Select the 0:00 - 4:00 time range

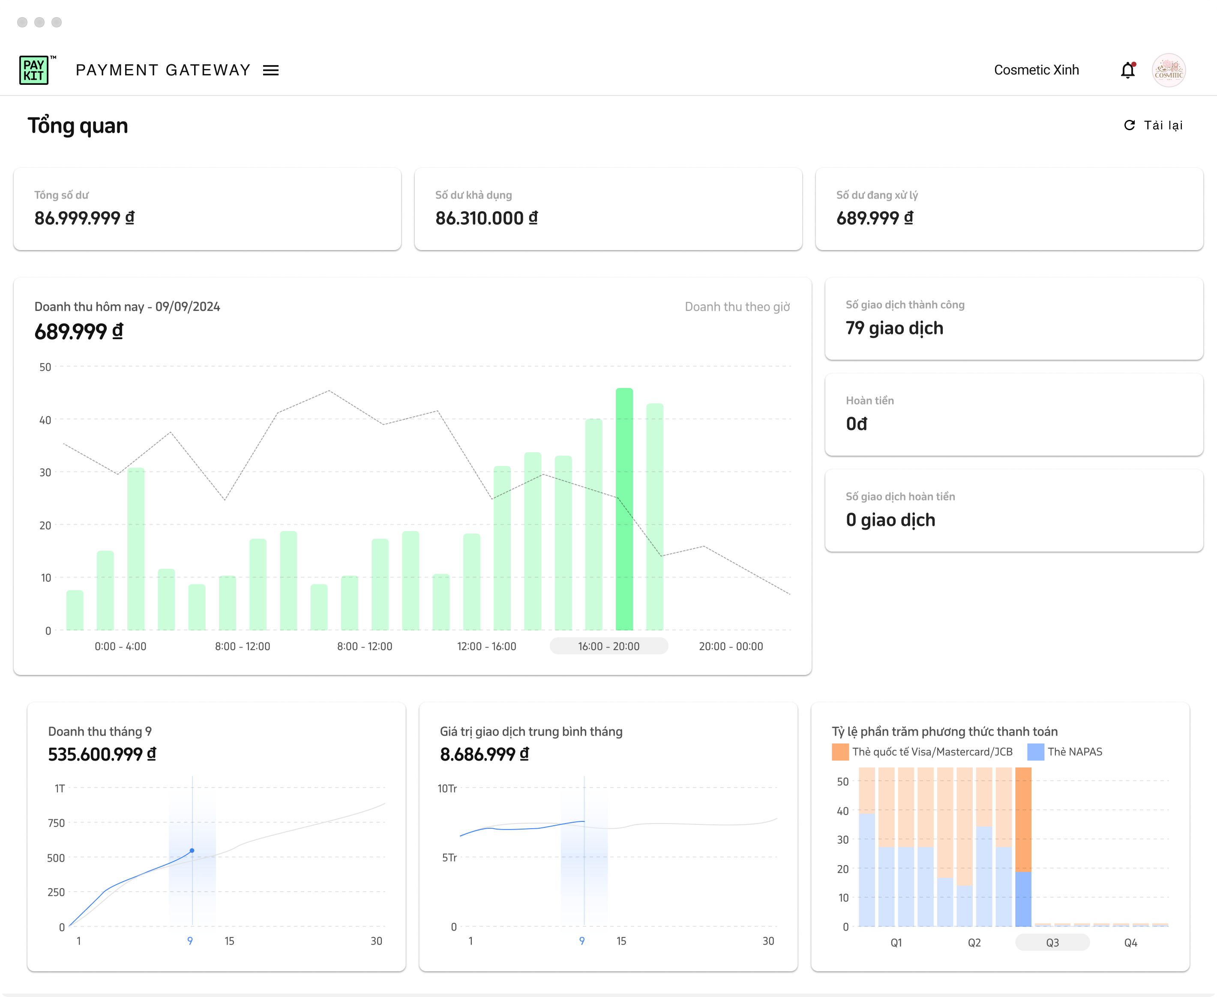[x=120, y=646]
